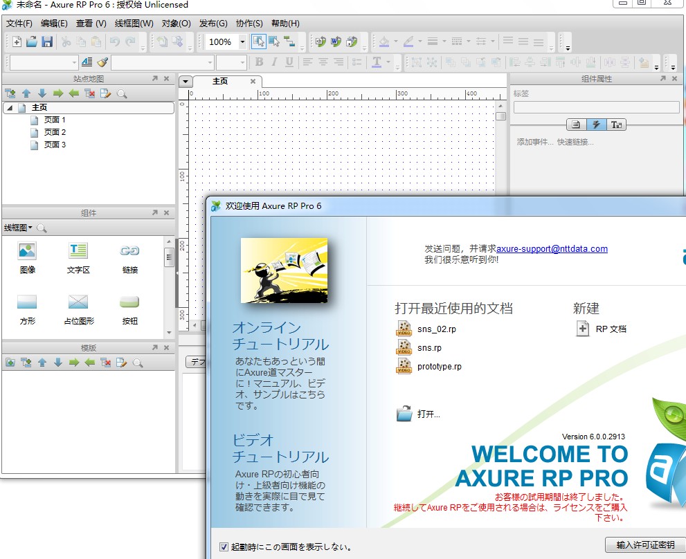Click the 标签 label input field
The image size is (686, 559).
coord(596,108)
